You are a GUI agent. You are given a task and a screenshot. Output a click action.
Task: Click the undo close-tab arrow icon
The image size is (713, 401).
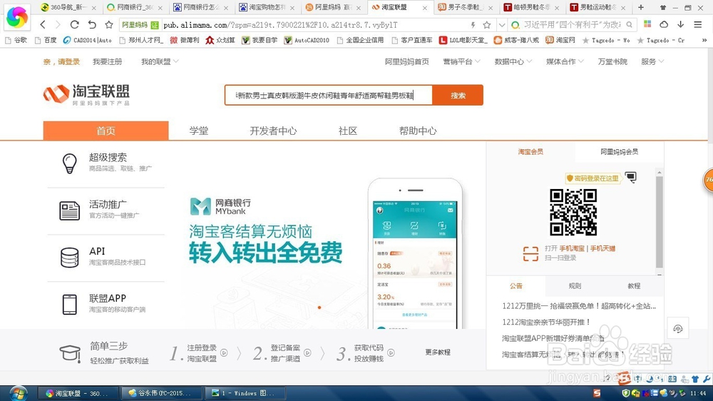[x=92, y=24]
